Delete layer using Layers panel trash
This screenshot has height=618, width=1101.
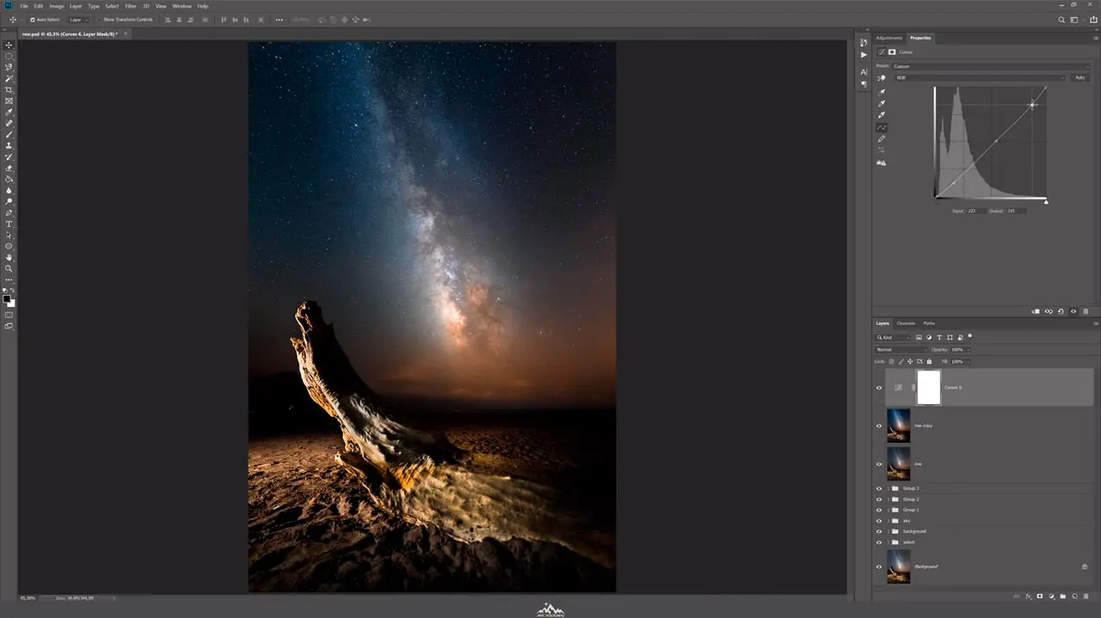pyautogui.click(x=1086, y=596)
